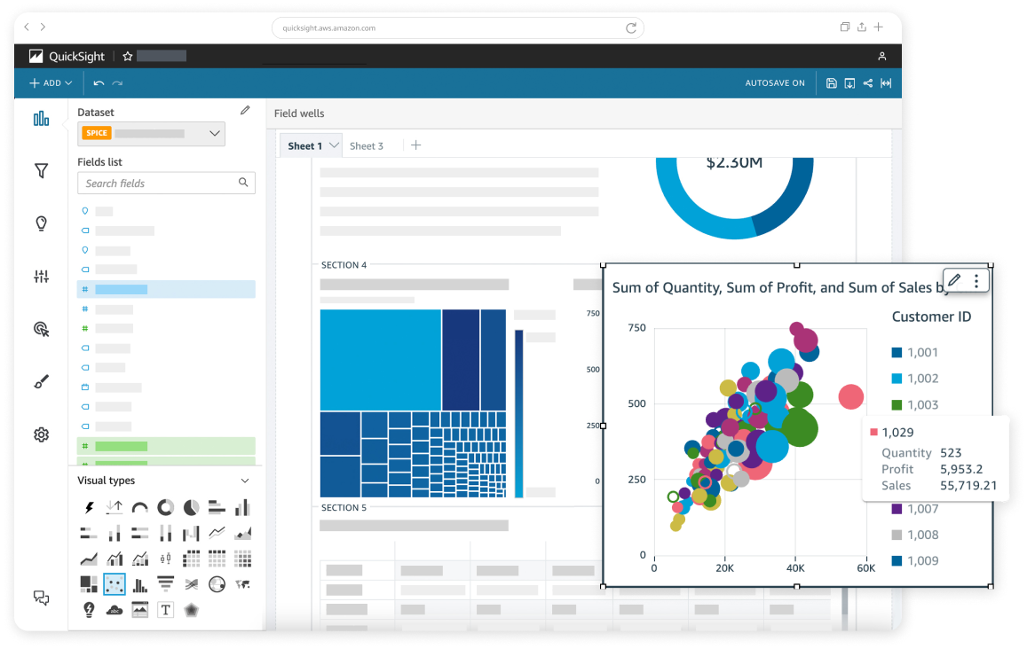Viewport: 1027px width, 649px height.
Task: Select the text box visual type
Action: 165,610
